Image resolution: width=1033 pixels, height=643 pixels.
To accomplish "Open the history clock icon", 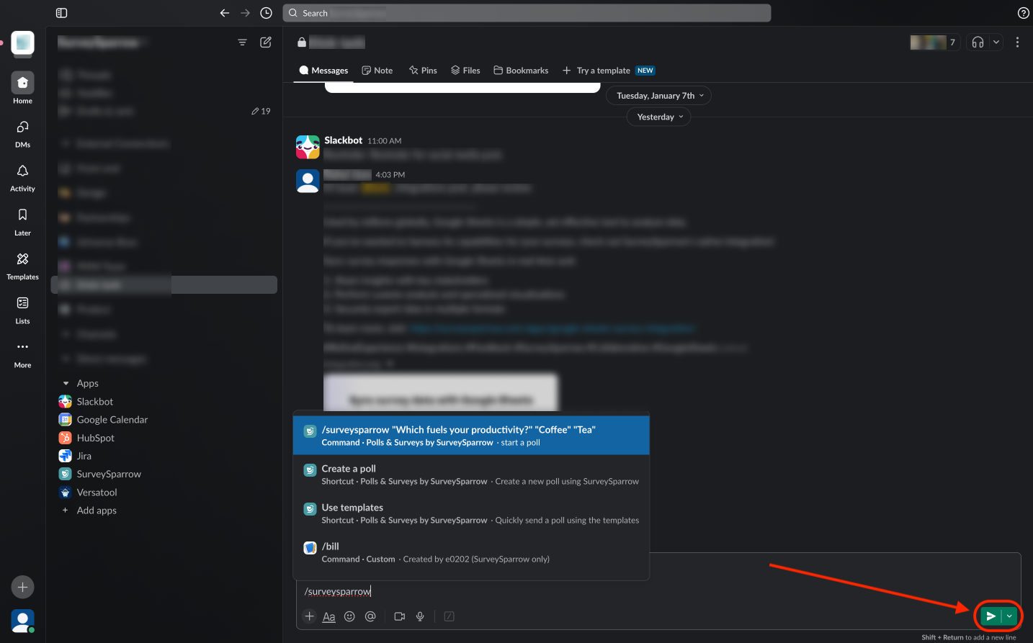I will click(266, 13).
